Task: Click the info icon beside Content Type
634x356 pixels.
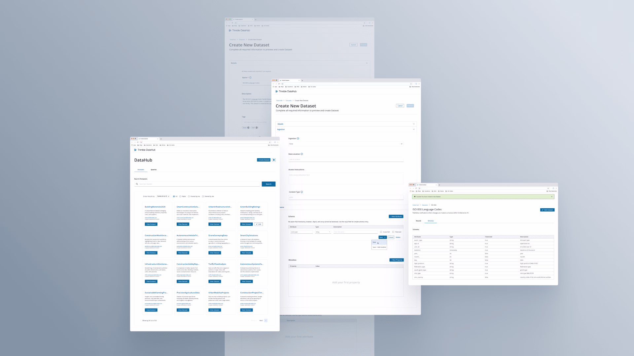Action: (x=302, y=192)
